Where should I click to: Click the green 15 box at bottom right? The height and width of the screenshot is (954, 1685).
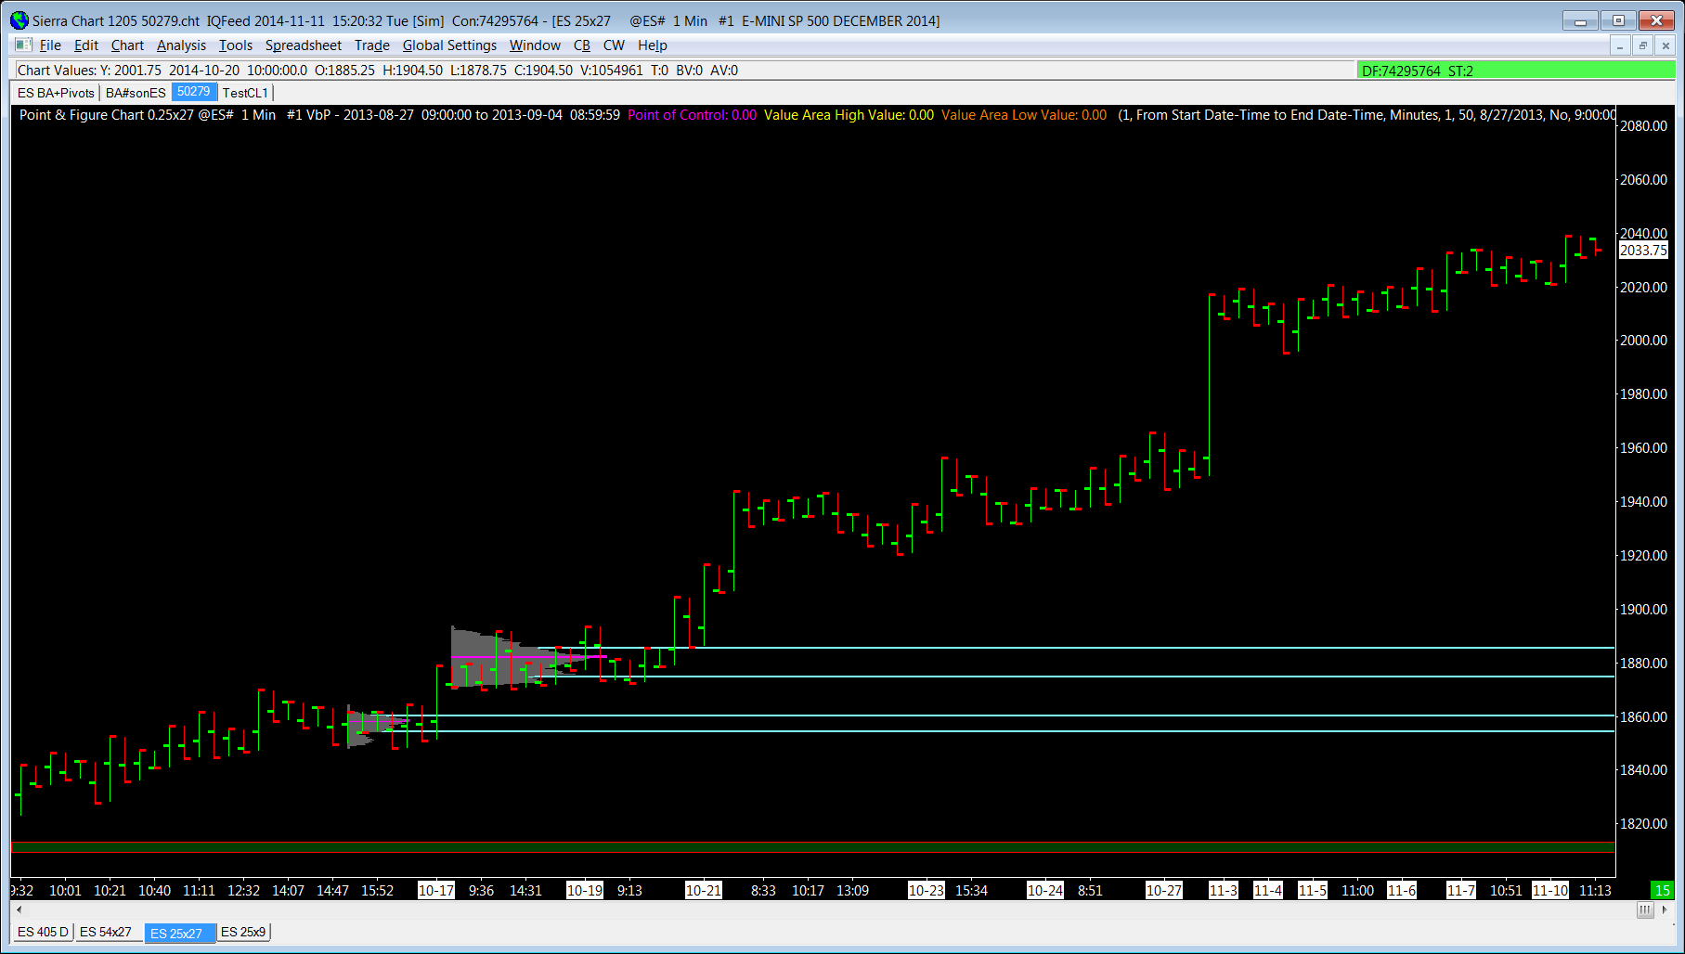coord(1662,890)
